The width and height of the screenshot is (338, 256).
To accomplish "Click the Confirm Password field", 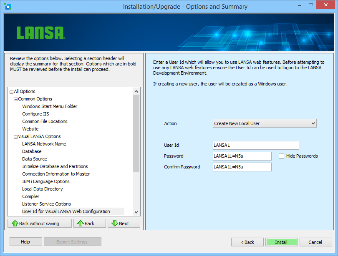I will pos(242,167).
